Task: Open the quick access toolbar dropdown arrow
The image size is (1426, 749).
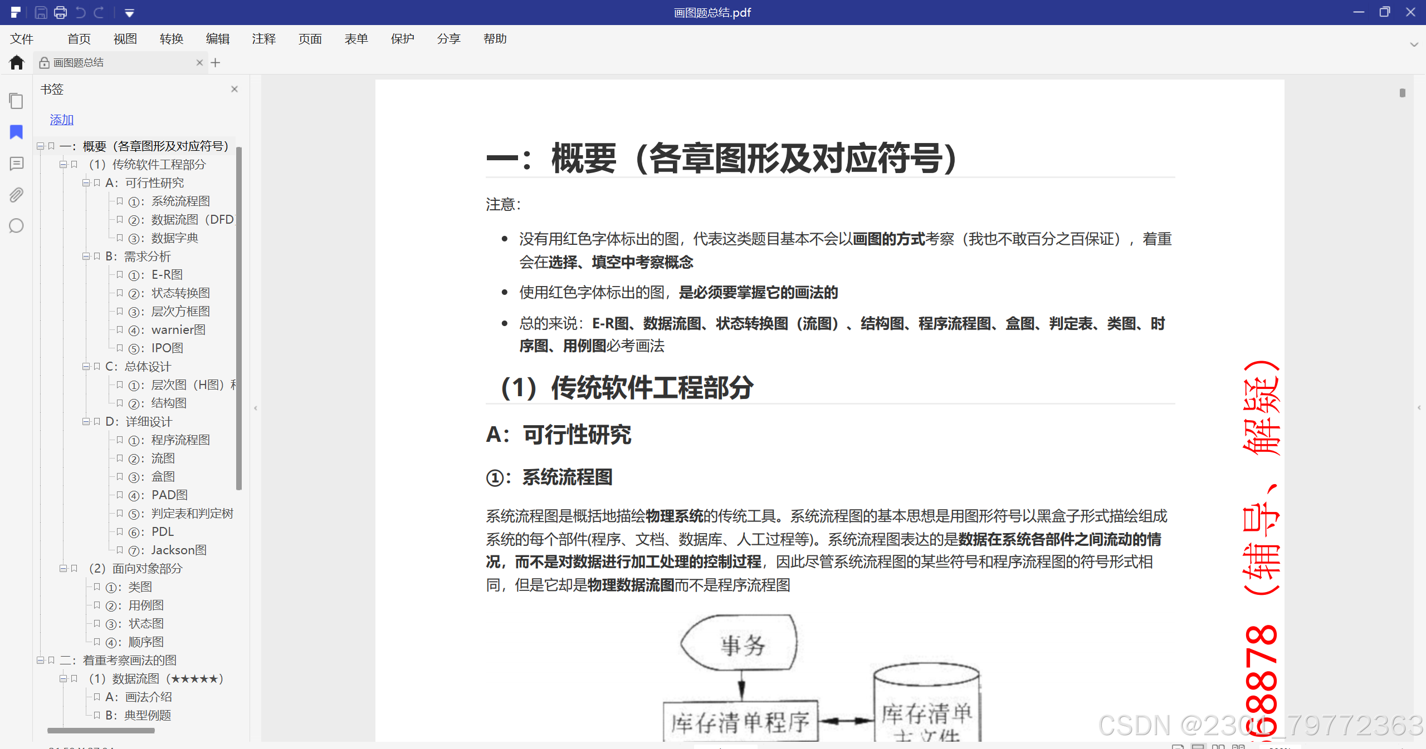Action: tap(129, 13)
